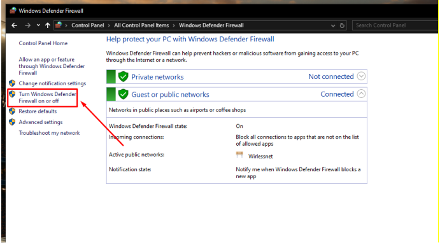Open Troubleshoot my network link
This screenshot has width=440, height=245.
[x=49, y=133]
